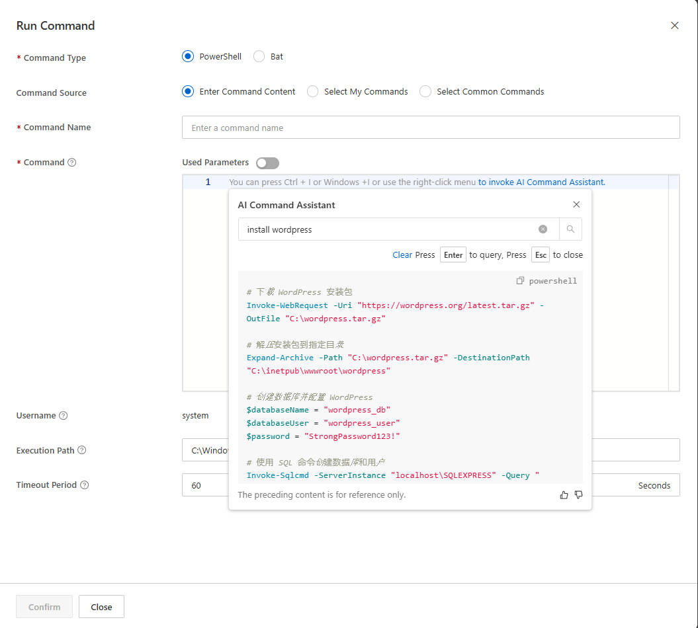Click the invoke AI Command Assistant link
This screenshot has height=628, width=698.
click(541, 182)
